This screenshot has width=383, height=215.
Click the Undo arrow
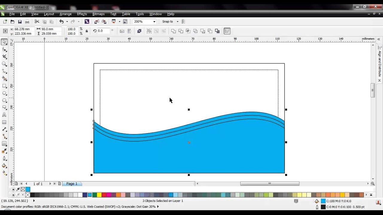(x=61, y=21)
